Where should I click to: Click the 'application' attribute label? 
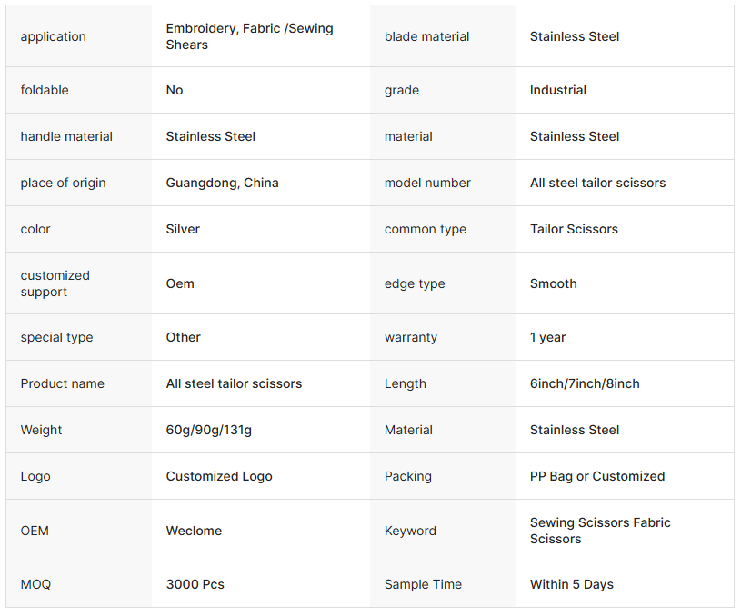53,36
